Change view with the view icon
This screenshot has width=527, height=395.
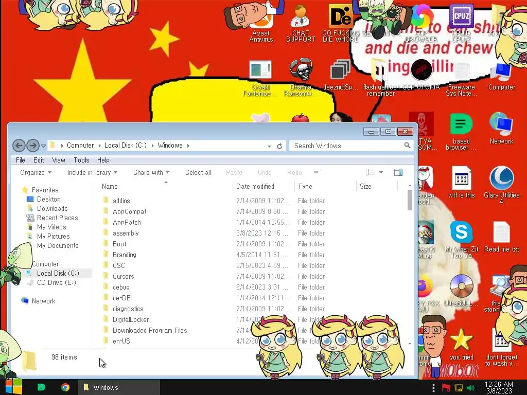[x=370, y=172]
